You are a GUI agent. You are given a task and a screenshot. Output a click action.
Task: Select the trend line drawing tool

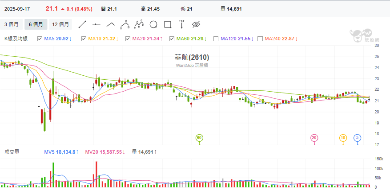(x=82, y=24)
